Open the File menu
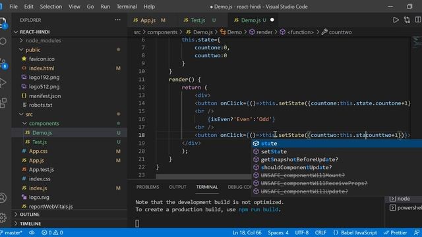This screenshot has height=237, width=422. point(13,7)
